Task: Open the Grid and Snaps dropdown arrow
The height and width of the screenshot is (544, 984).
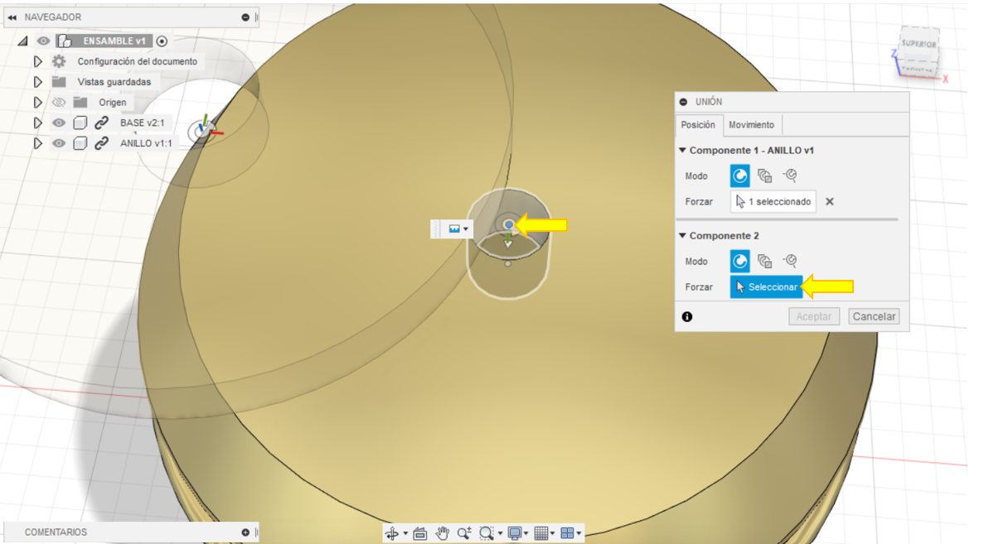Action: [x=552, y=534]
